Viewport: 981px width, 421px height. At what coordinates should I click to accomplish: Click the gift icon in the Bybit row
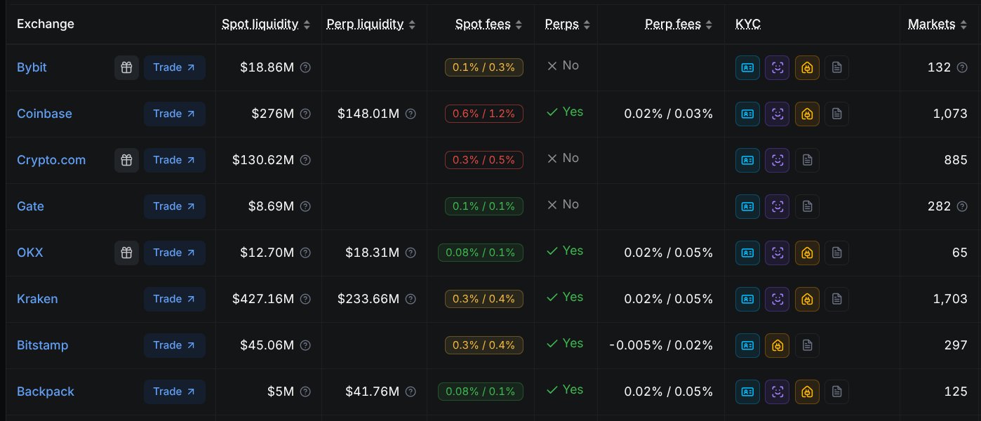[x=126, y=67]
